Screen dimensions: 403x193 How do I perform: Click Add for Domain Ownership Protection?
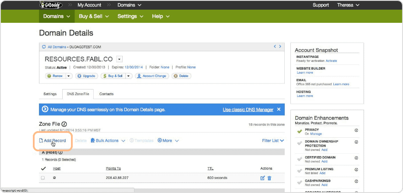(324, 150)
